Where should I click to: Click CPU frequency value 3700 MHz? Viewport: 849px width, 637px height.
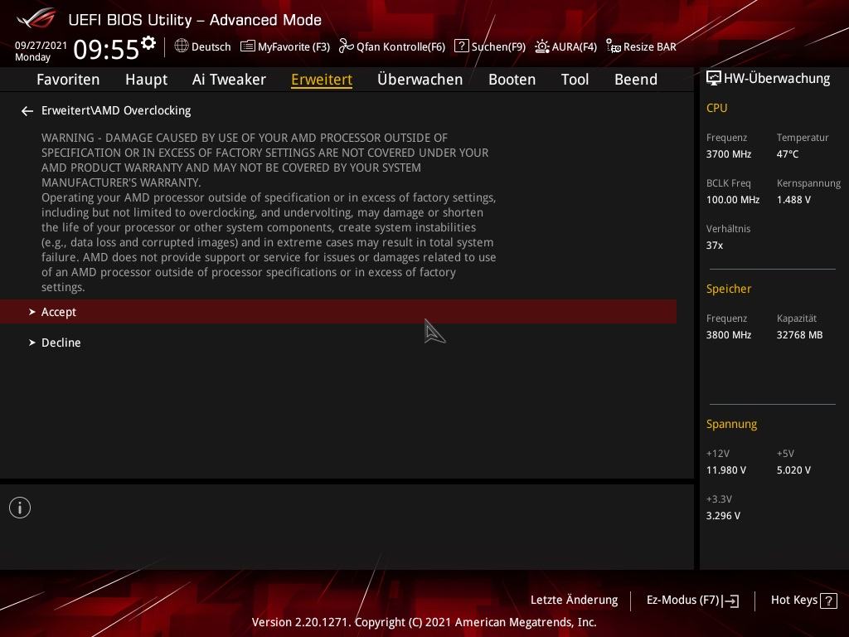[x=728, y=154]
